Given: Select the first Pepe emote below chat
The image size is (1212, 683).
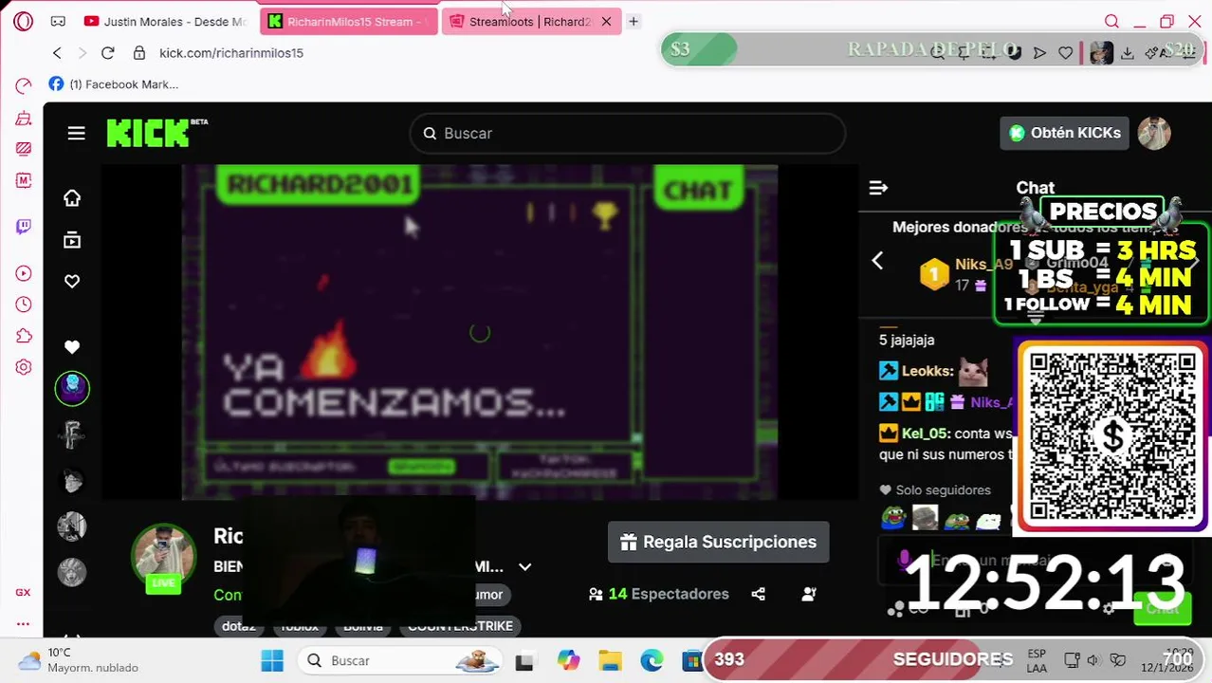Looking at the screenshot, I should 893,517.
